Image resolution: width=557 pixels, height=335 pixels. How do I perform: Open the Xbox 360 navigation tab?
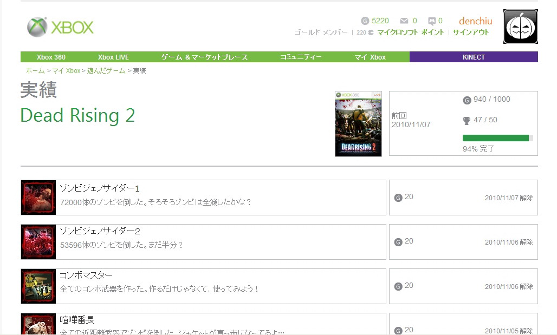51,57
